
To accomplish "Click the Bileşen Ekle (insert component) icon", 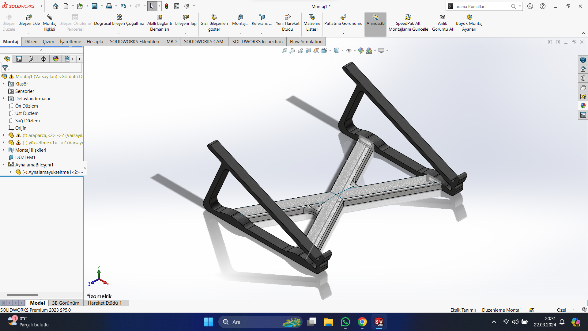I will pyautogui.click(x=29, y=17).
